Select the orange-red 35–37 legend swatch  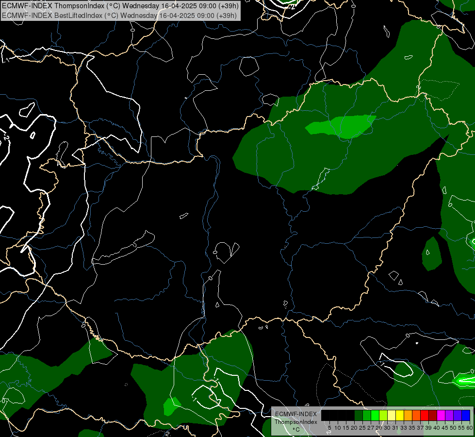coord(416,416)
